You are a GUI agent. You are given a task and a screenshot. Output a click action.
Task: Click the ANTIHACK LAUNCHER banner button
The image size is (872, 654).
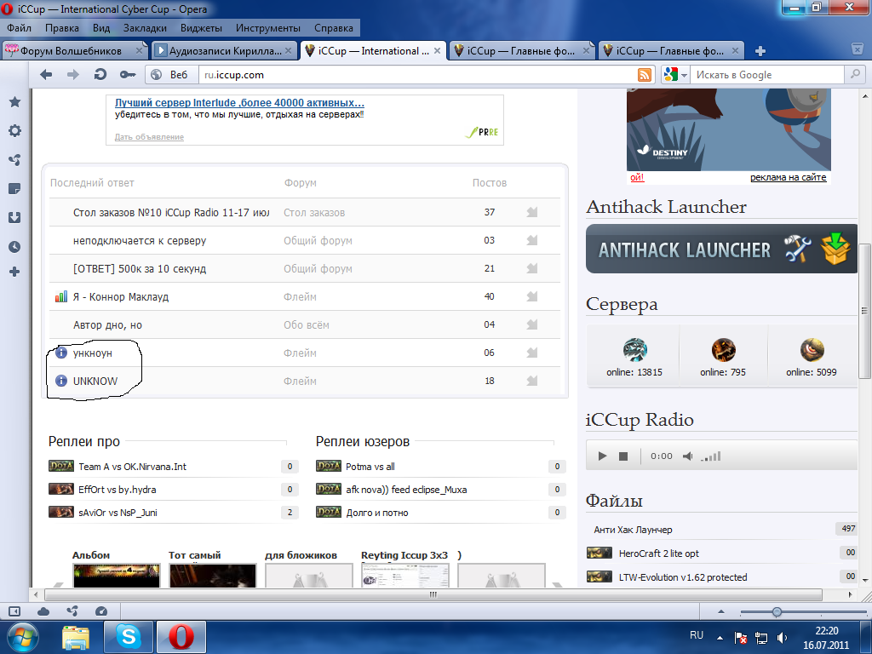(x=721, y=249)
